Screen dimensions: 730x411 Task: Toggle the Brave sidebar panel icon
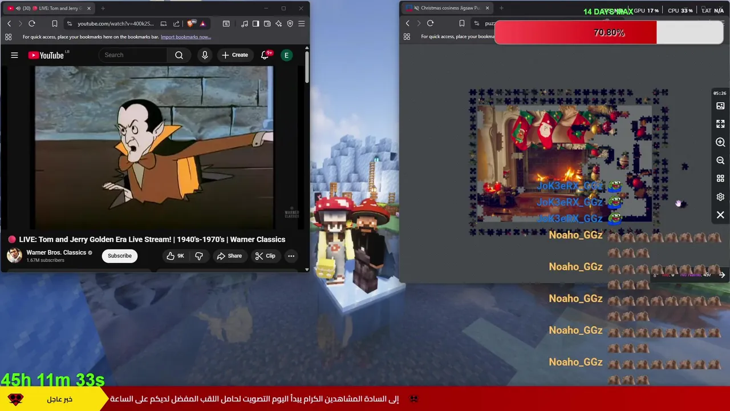[255, 23]
